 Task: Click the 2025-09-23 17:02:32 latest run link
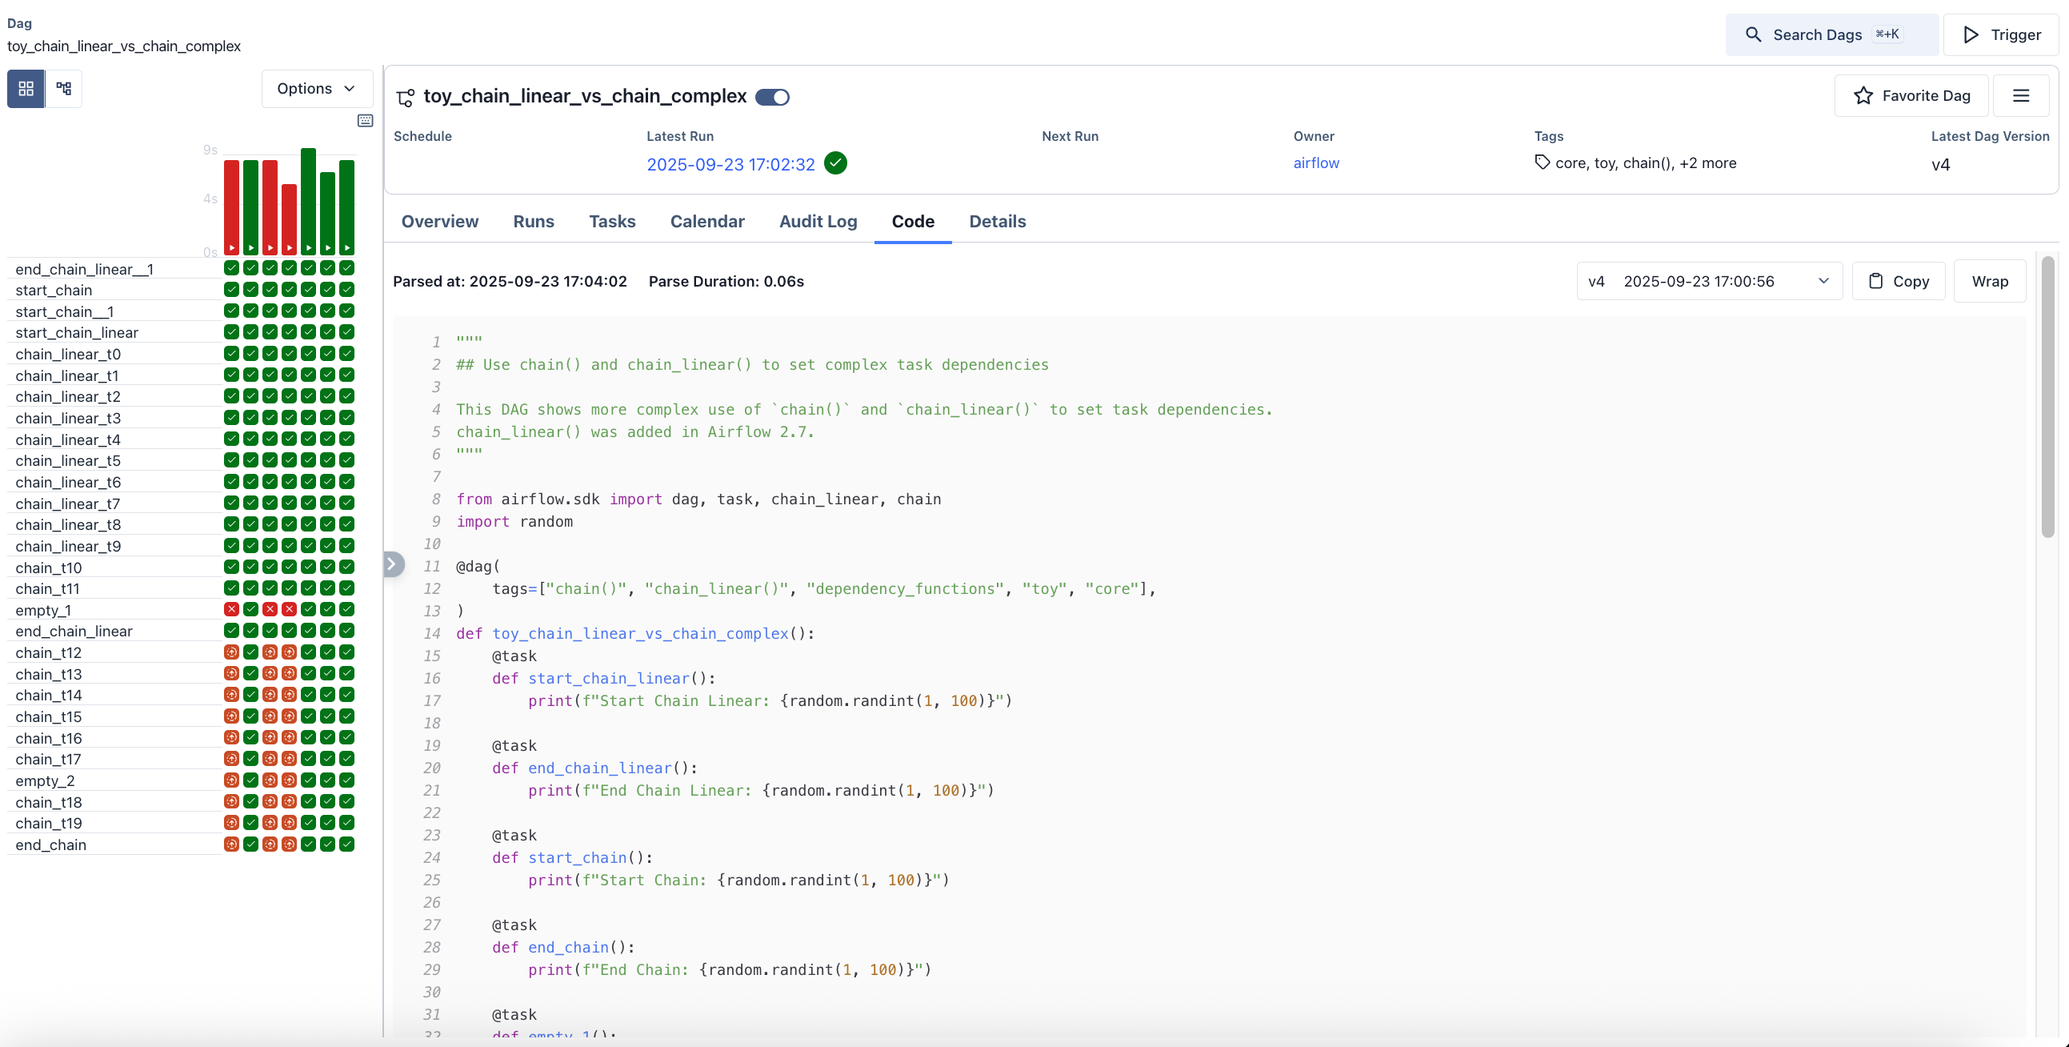click(731, 164)
